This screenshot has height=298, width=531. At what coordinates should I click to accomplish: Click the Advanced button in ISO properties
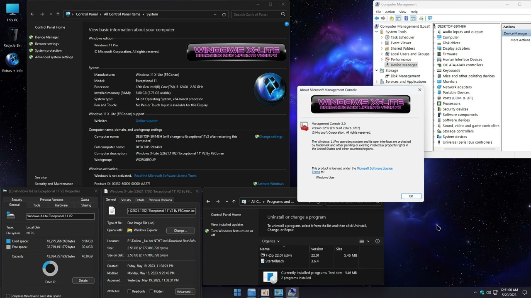(185, 291)
